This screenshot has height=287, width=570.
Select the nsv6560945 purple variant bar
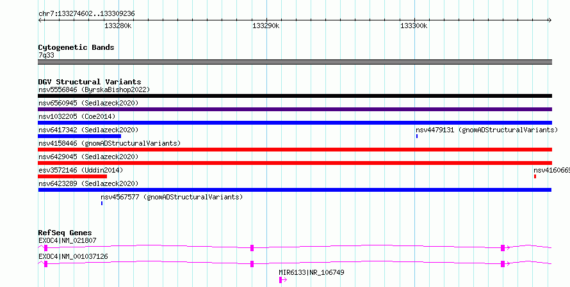pyautogui.click(x=295, y=109)
